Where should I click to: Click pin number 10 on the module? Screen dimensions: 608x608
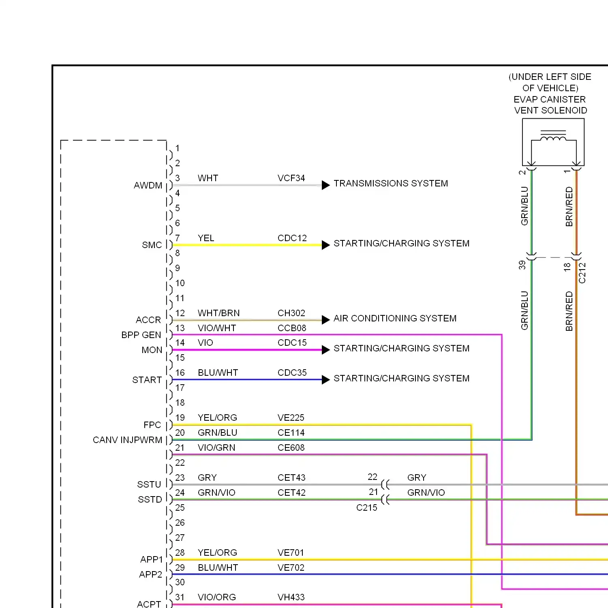pyautogui.click(x=180, y=283)
